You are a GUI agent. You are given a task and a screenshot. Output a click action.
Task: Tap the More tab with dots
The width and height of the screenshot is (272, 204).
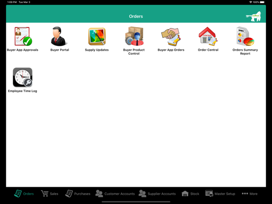pos(250,194)
